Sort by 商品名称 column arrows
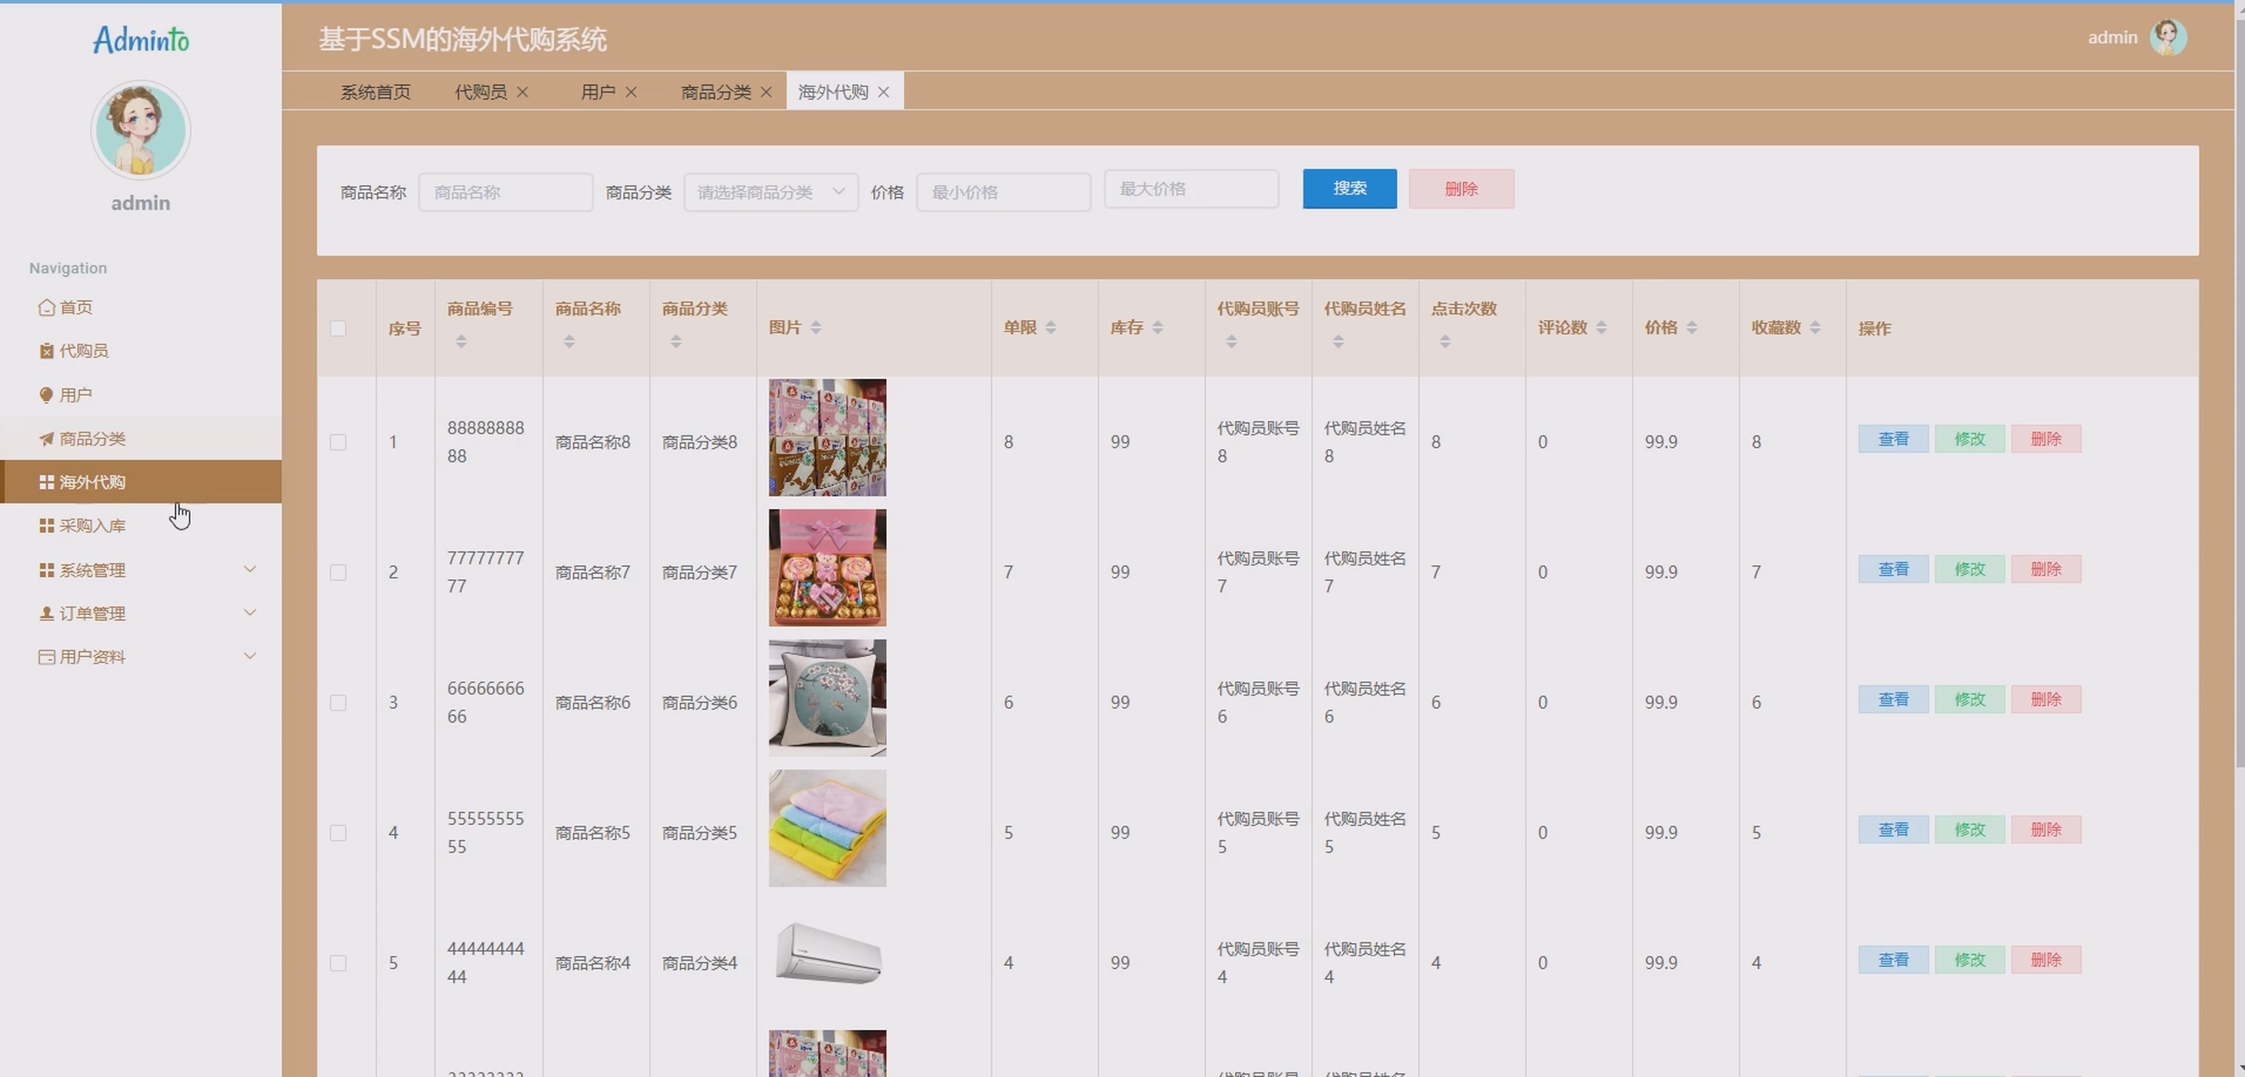The height and width of the screenshot is (1077, 2245). pyautogui.click(x=569, y=341)
